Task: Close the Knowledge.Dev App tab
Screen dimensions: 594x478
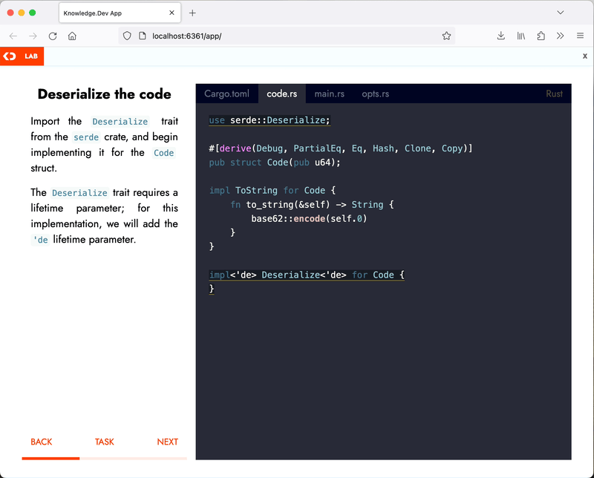Action: 172,13
